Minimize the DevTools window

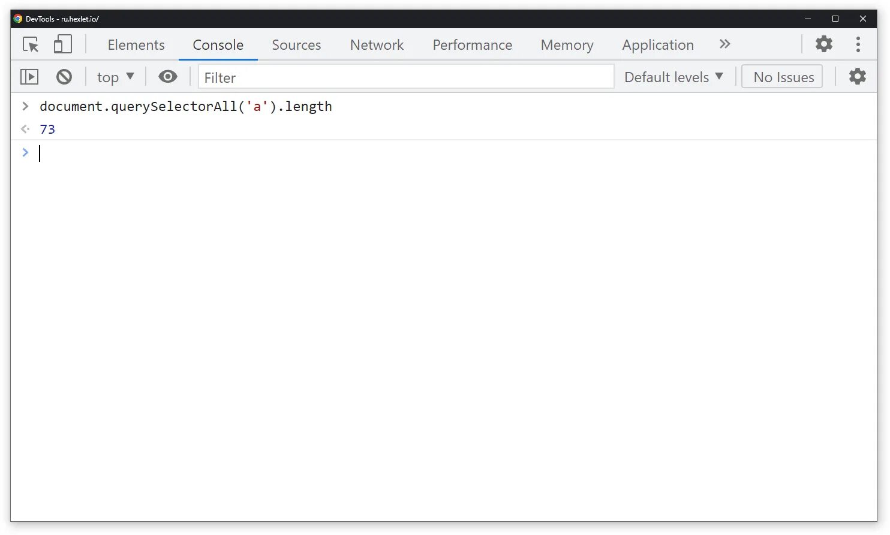click(808, 19)
